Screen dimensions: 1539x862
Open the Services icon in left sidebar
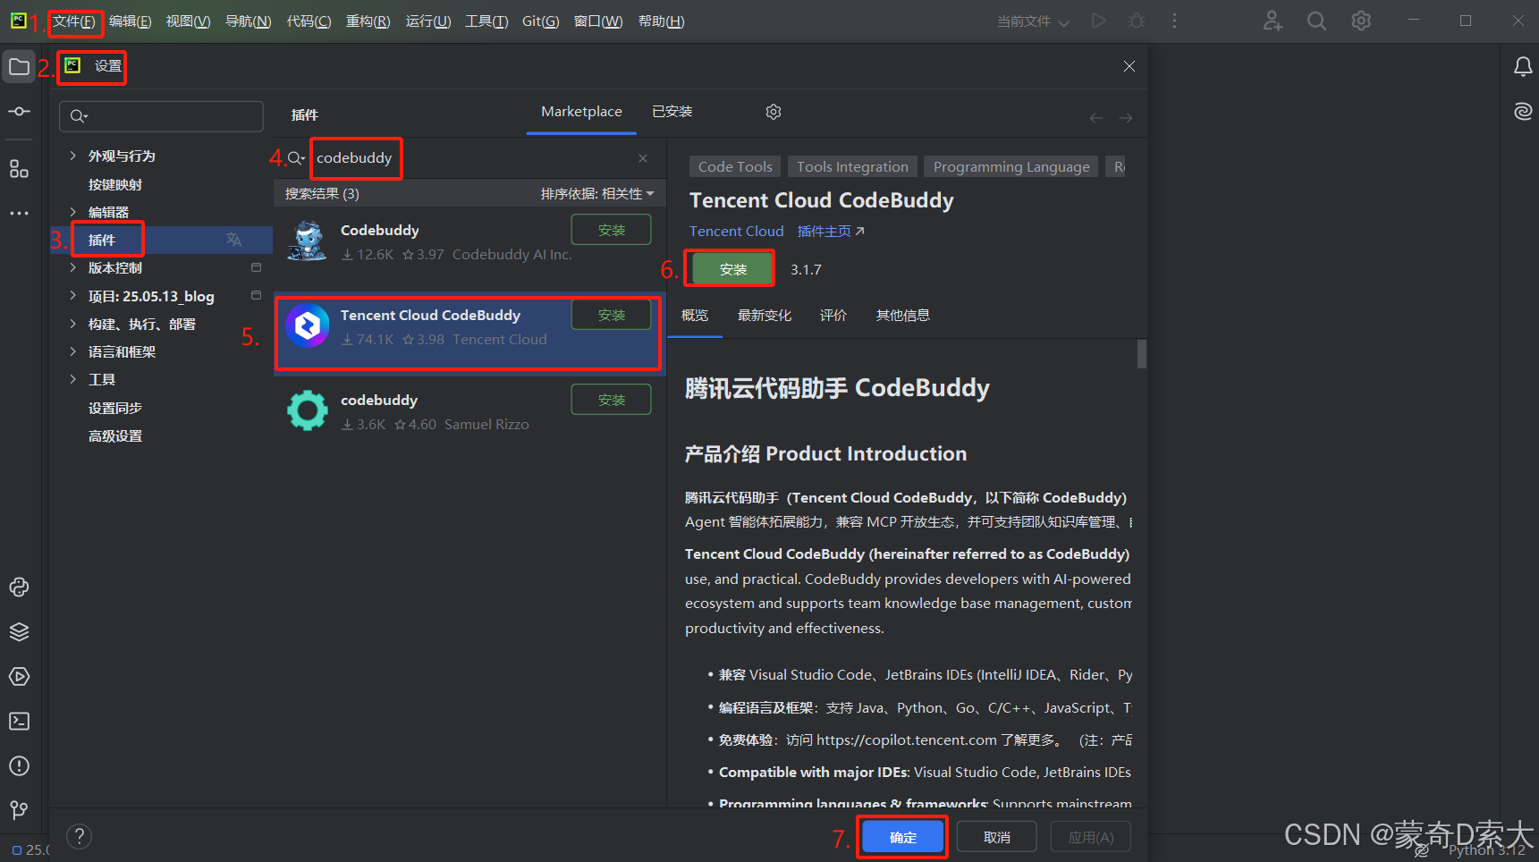click(19, 677)
